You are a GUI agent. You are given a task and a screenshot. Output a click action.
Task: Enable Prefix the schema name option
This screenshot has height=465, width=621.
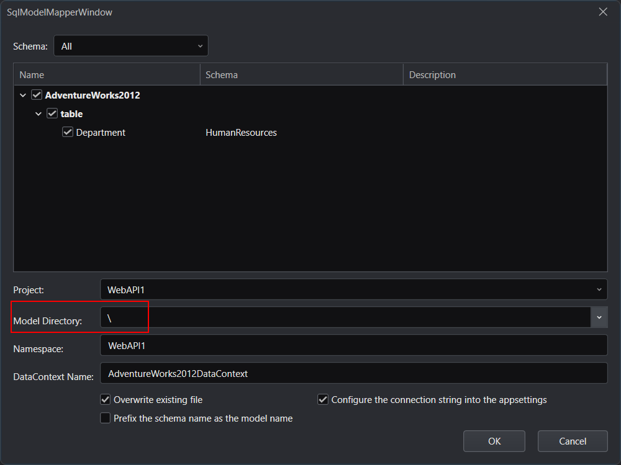coord(106,418)
